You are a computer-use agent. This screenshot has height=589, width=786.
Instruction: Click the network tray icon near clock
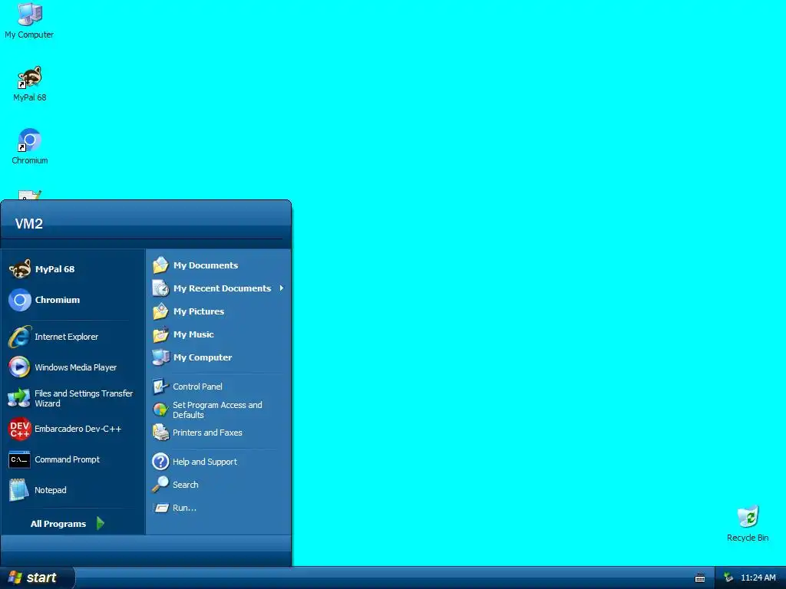[728, 577]
